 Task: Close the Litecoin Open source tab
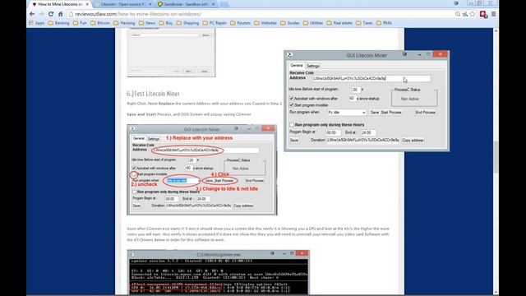point(150,4)
